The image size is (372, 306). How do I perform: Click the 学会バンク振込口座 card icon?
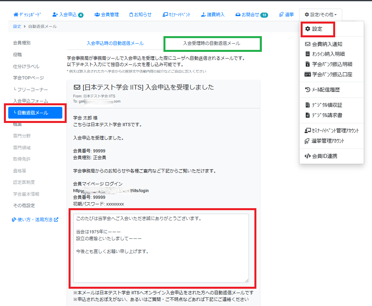click(x=307, y=74)
